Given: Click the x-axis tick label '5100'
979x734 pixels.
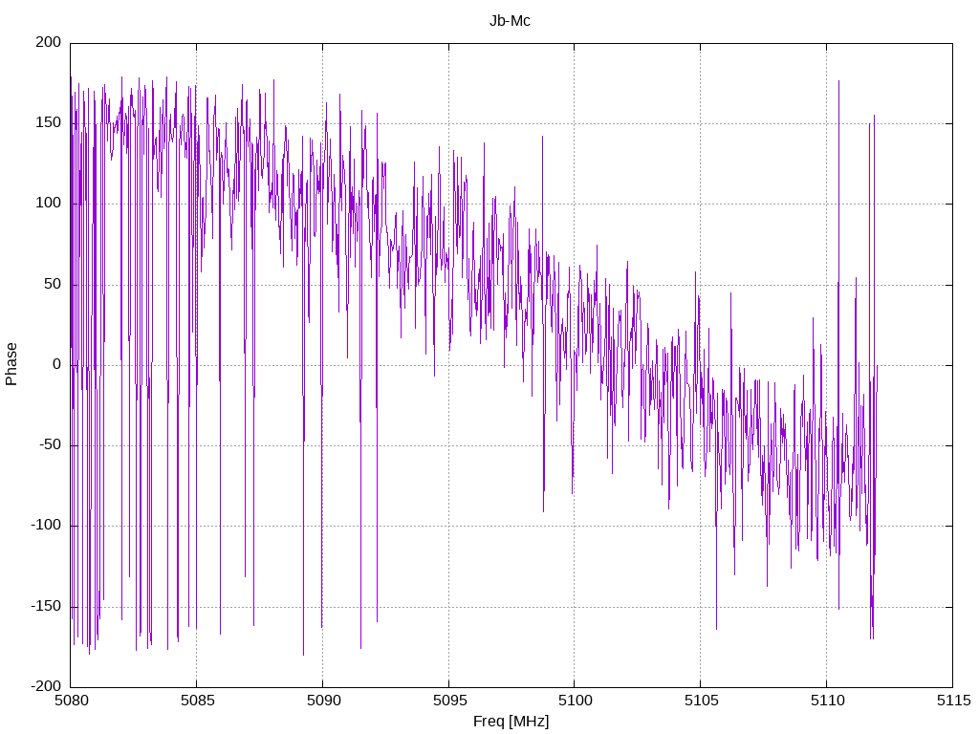Looking at the screenshot, I should [575, 701].
